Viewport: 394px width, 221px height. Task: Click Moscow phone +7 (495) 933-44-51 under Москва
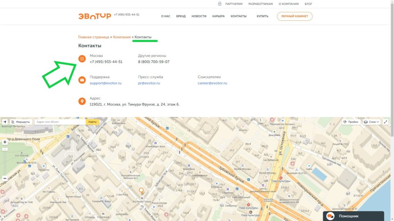click(106, 62)
